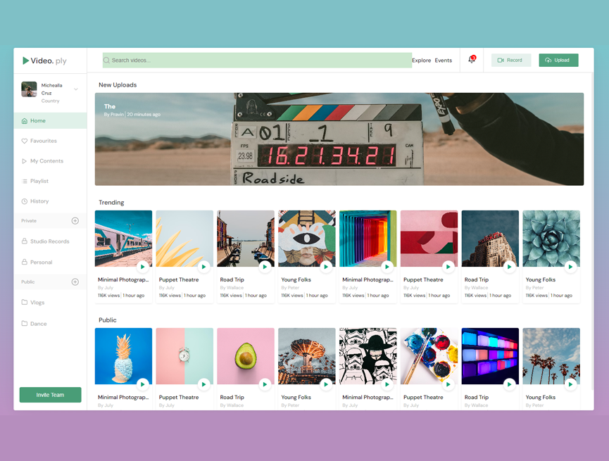Screen dimensions: 609x461
Task: Open the notifications bell icon
Action: 472,60
